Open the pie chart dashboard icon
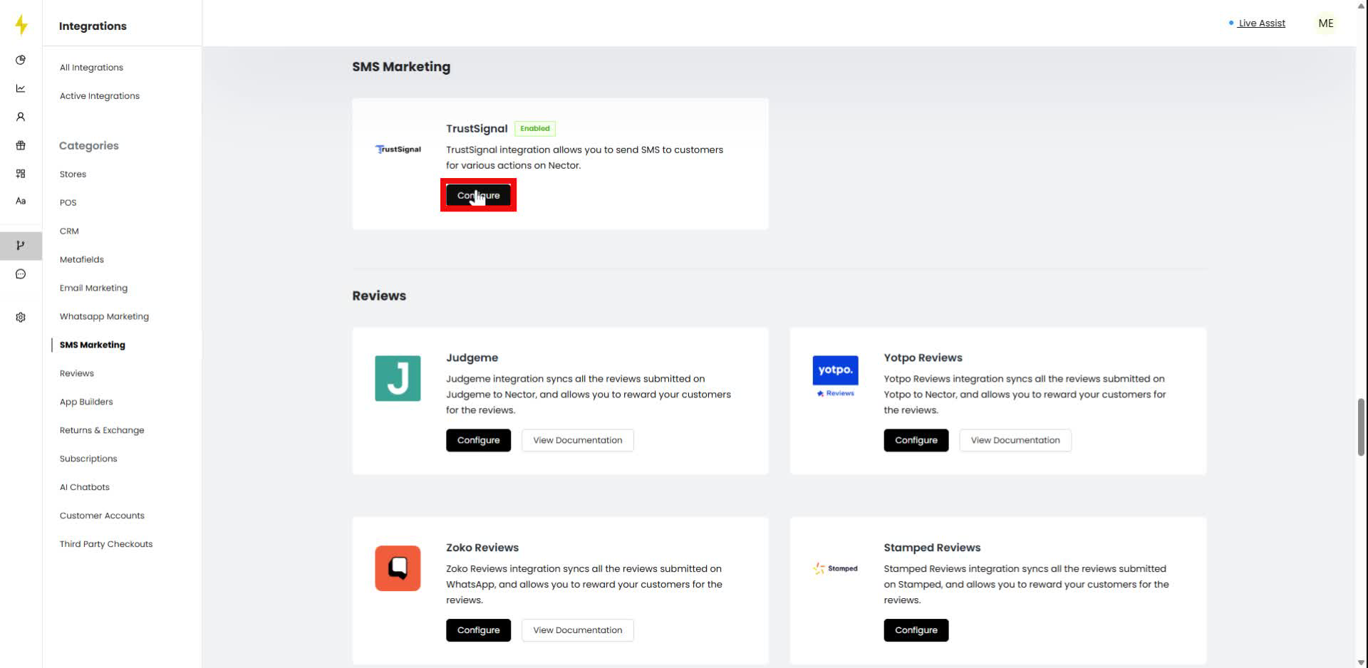Image resolution: width=1368 pixels, height=668 pixels. (x=21, y=60)
